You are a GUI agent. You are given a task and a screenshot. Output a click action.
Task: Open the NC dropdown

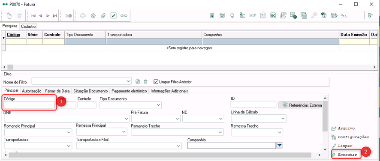pyautogui.click(x=220, y=119)
